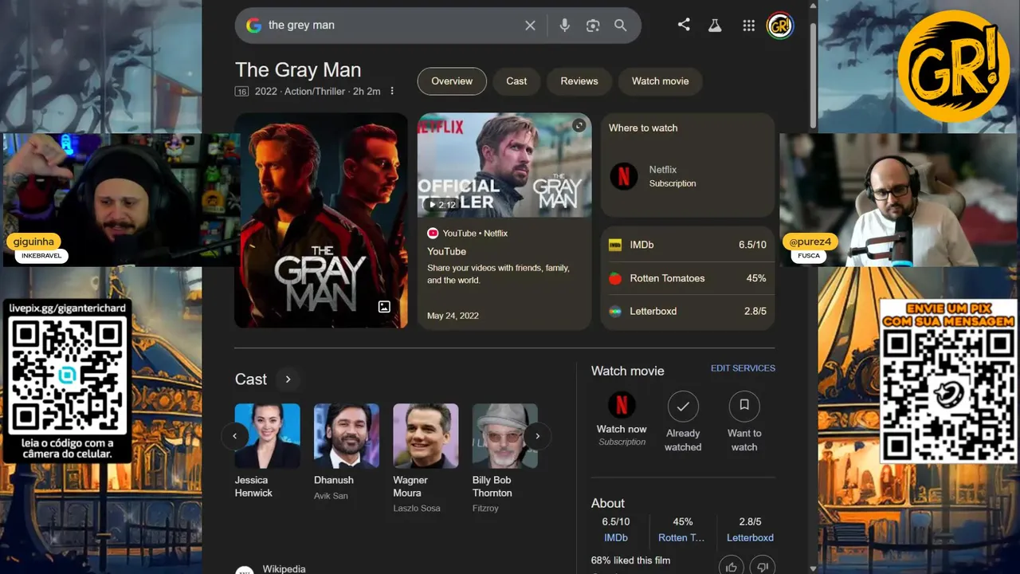Show next cast members arrow
The height and width of the screenshot is (574, 1020).
point(538,436)
